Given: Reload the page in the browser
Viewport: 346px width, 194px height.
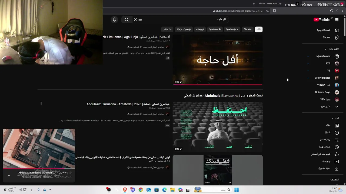Looking at the screenshot, I should (x=332, y=11).
